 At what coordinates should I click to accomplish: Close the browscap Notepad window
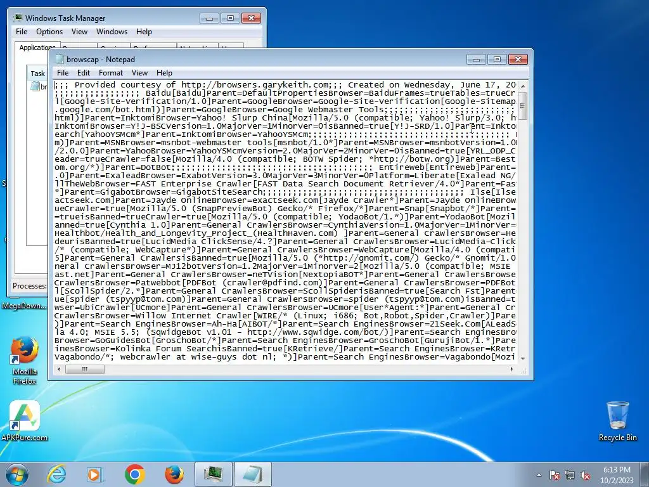tap(518, 60)
